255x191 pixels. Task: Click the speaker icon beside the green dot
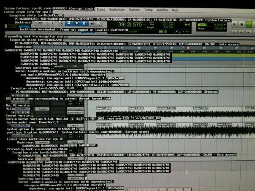[x=188, y=24]
